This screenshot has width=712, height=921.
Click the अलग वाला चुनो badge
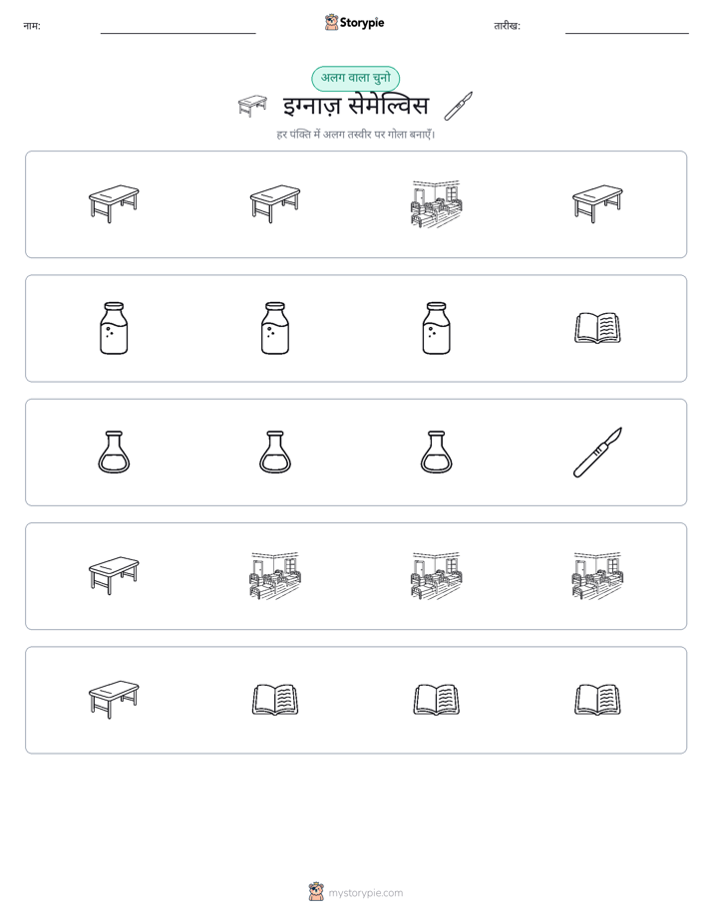355,78
